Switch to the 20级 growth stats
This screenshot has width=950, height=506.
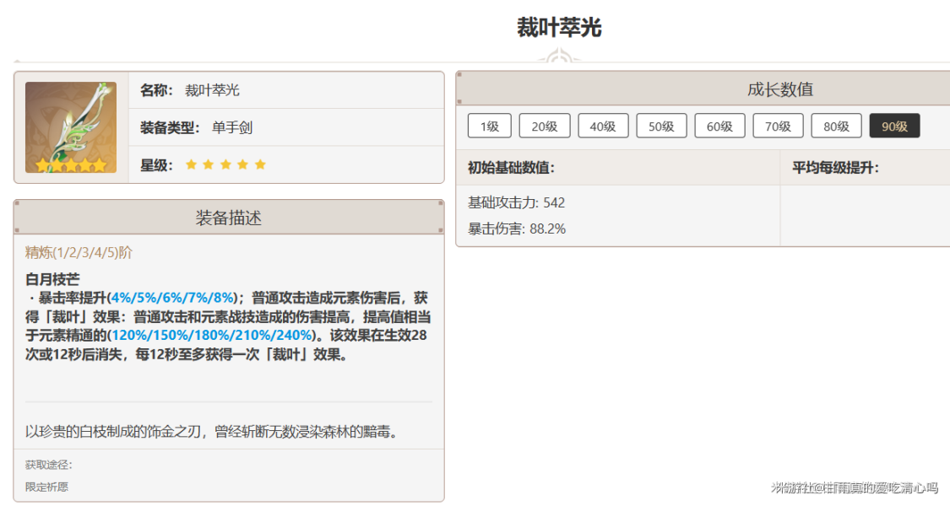(x=544, y=126)
